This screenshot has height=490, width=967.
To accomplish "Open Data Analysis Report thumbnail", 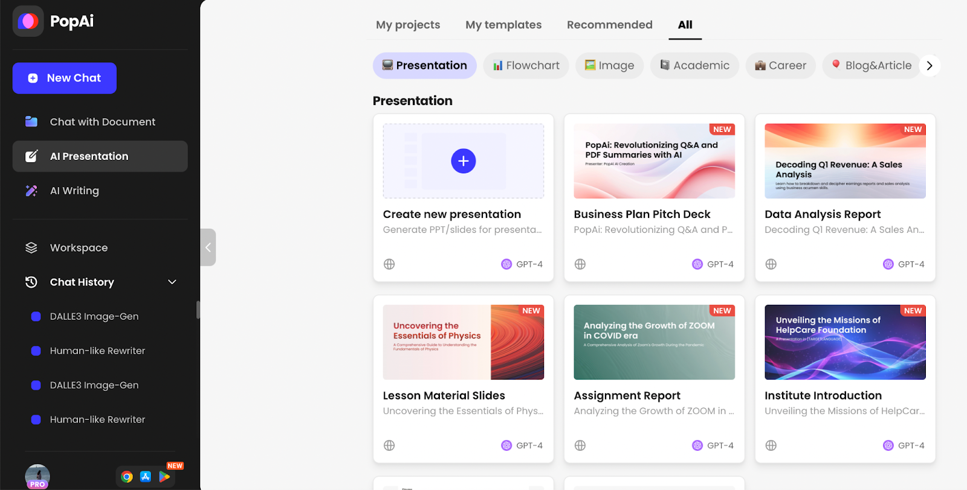I will tap(846, 161).
